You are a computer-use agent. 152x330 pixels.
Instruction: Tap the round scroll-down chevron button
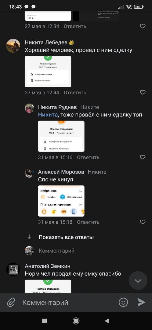click(x=138, y=280)
